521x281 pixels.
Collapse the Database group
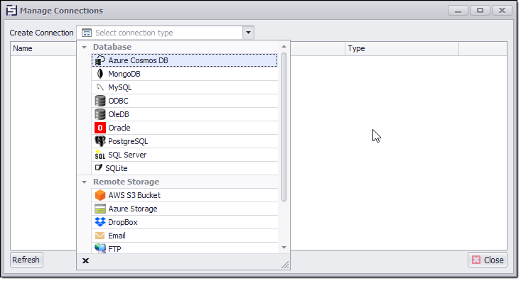click(x=85, y=47)
